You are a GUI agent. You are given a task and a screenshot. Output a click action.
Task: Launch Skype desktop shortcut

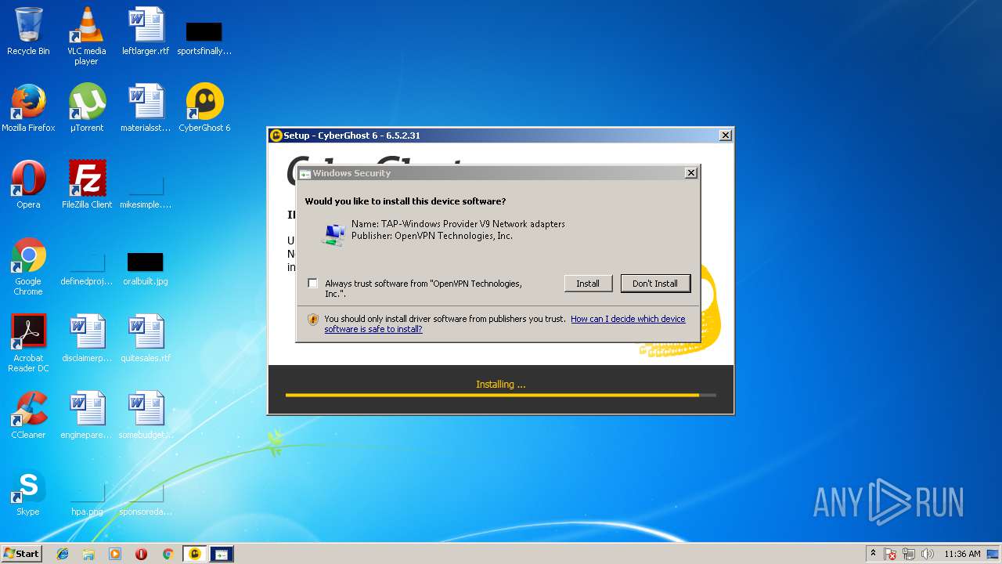[x=28, y=492]
